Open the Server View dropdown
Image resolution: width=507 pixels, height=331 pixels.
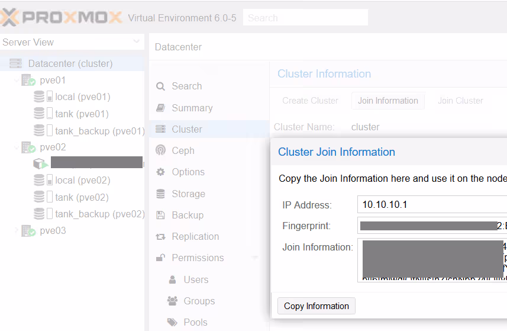click(x=137, y=42)
